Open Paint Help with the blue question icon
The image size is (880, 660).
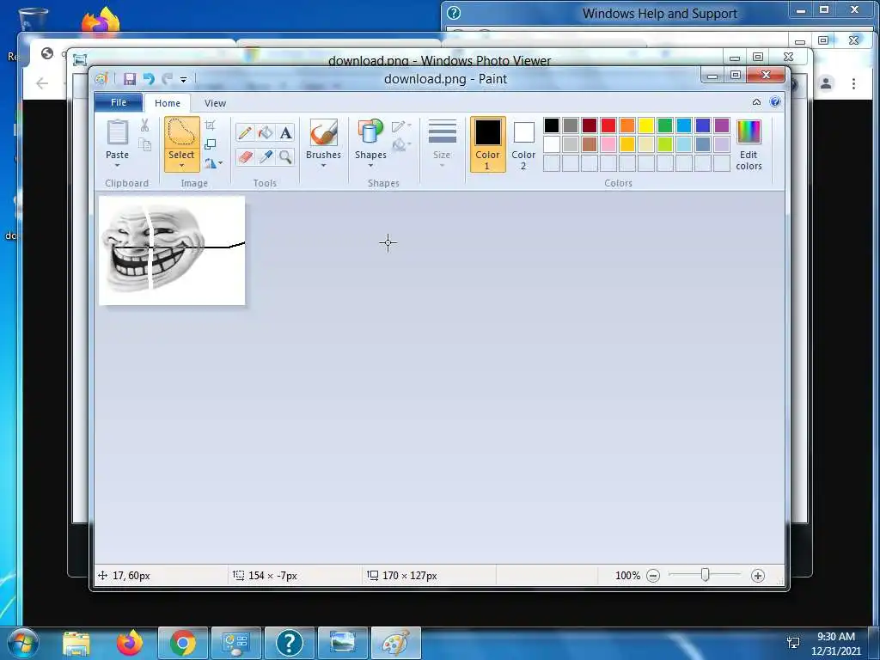point(775,102)
